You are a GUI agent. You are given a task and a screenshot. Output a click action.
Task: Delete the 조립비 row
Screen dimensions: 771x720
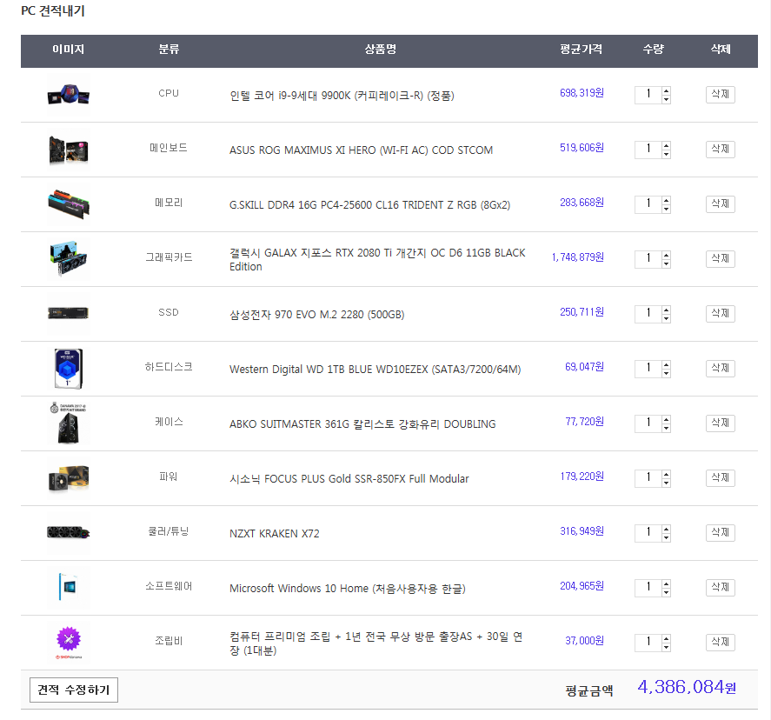pyautogui.click(x=721, y=642)
